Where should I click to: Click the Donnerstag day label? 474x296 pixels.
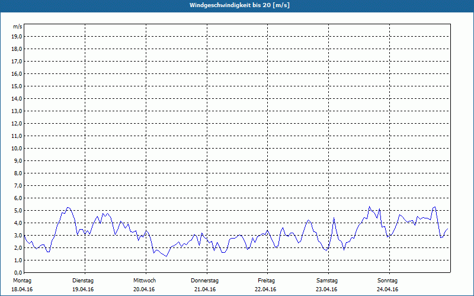point(204,281)
